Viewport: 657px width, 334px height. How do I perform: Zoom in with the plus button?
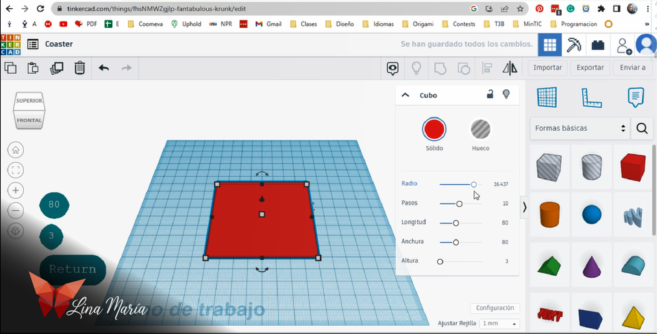[x=16, y=190]
